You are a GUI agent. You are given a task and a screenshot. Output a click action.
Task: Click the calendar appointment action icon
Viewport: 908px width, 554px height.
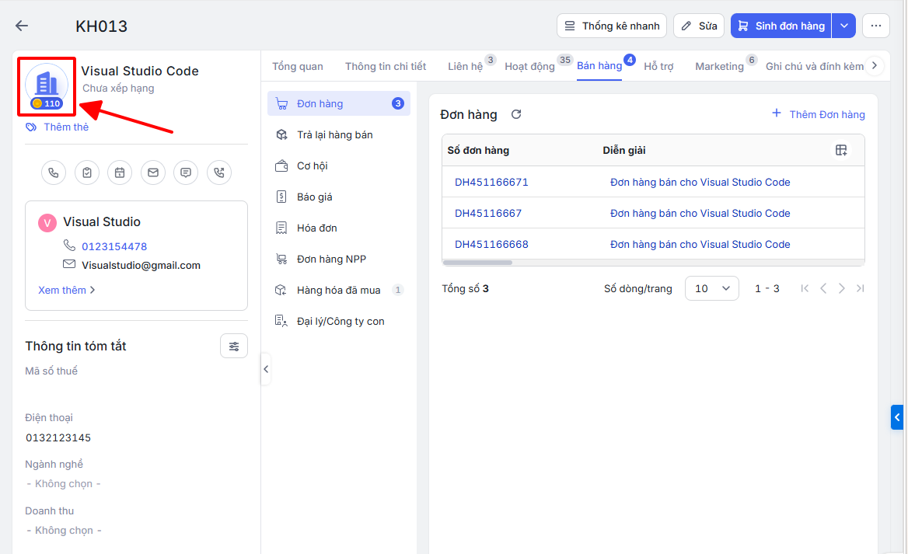click(120, 172)
